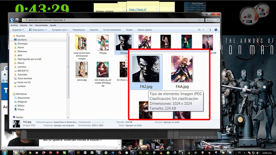
Task: Open Windows Explorer from the taskbar
Action: [16, 153]
